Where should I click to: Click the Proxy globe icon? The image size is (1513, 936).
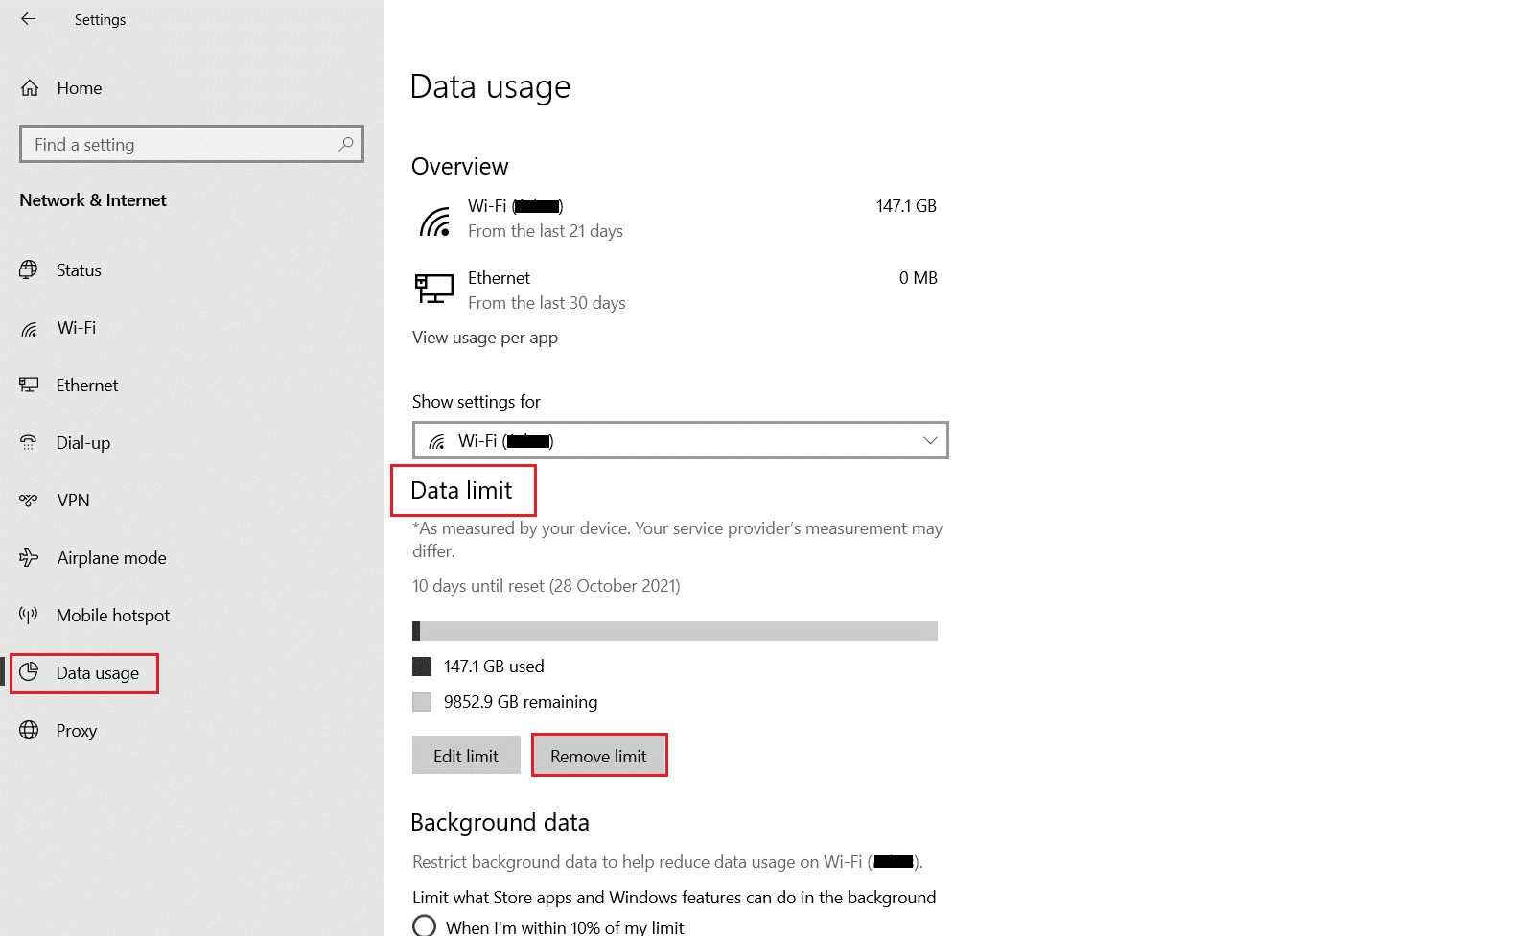29,731
